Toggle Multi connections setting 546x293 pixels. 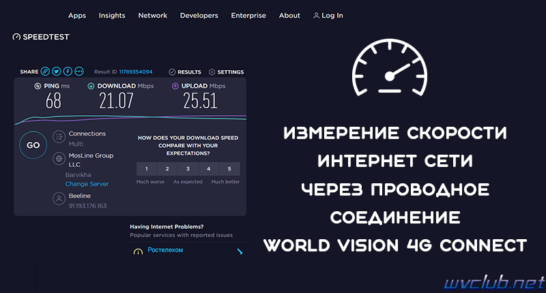click(76, 144)
